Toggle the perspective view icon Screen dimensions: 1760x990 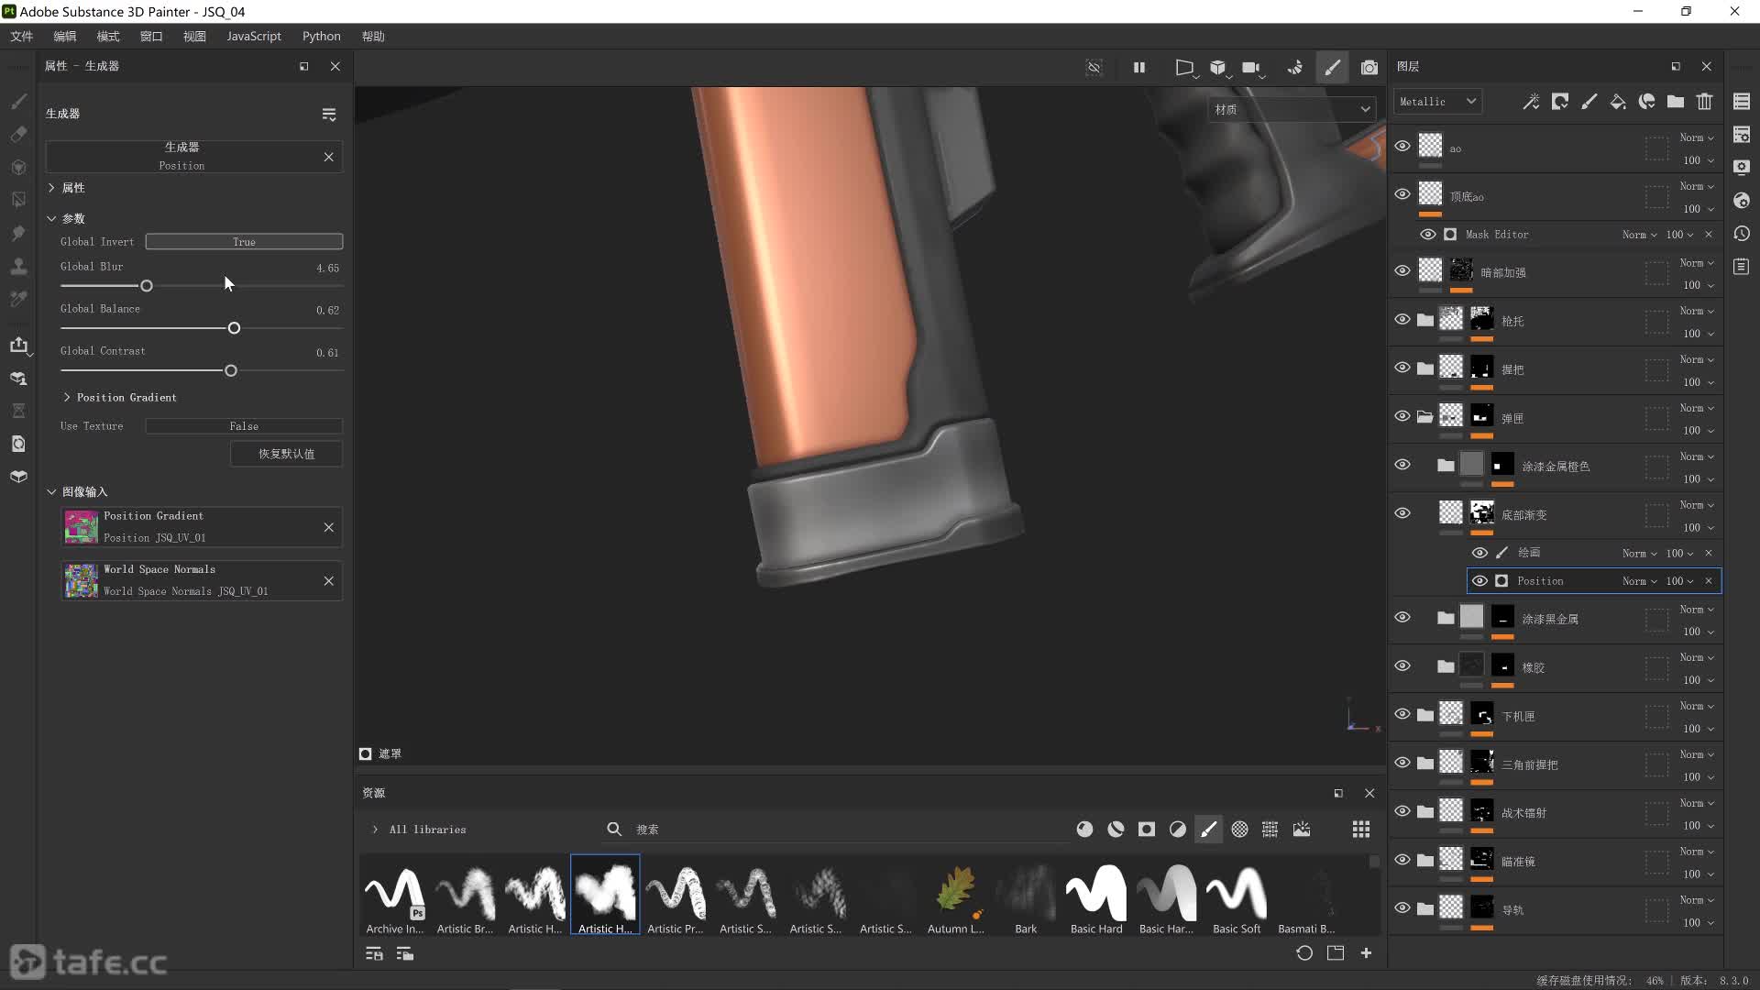pos(1184,67)
